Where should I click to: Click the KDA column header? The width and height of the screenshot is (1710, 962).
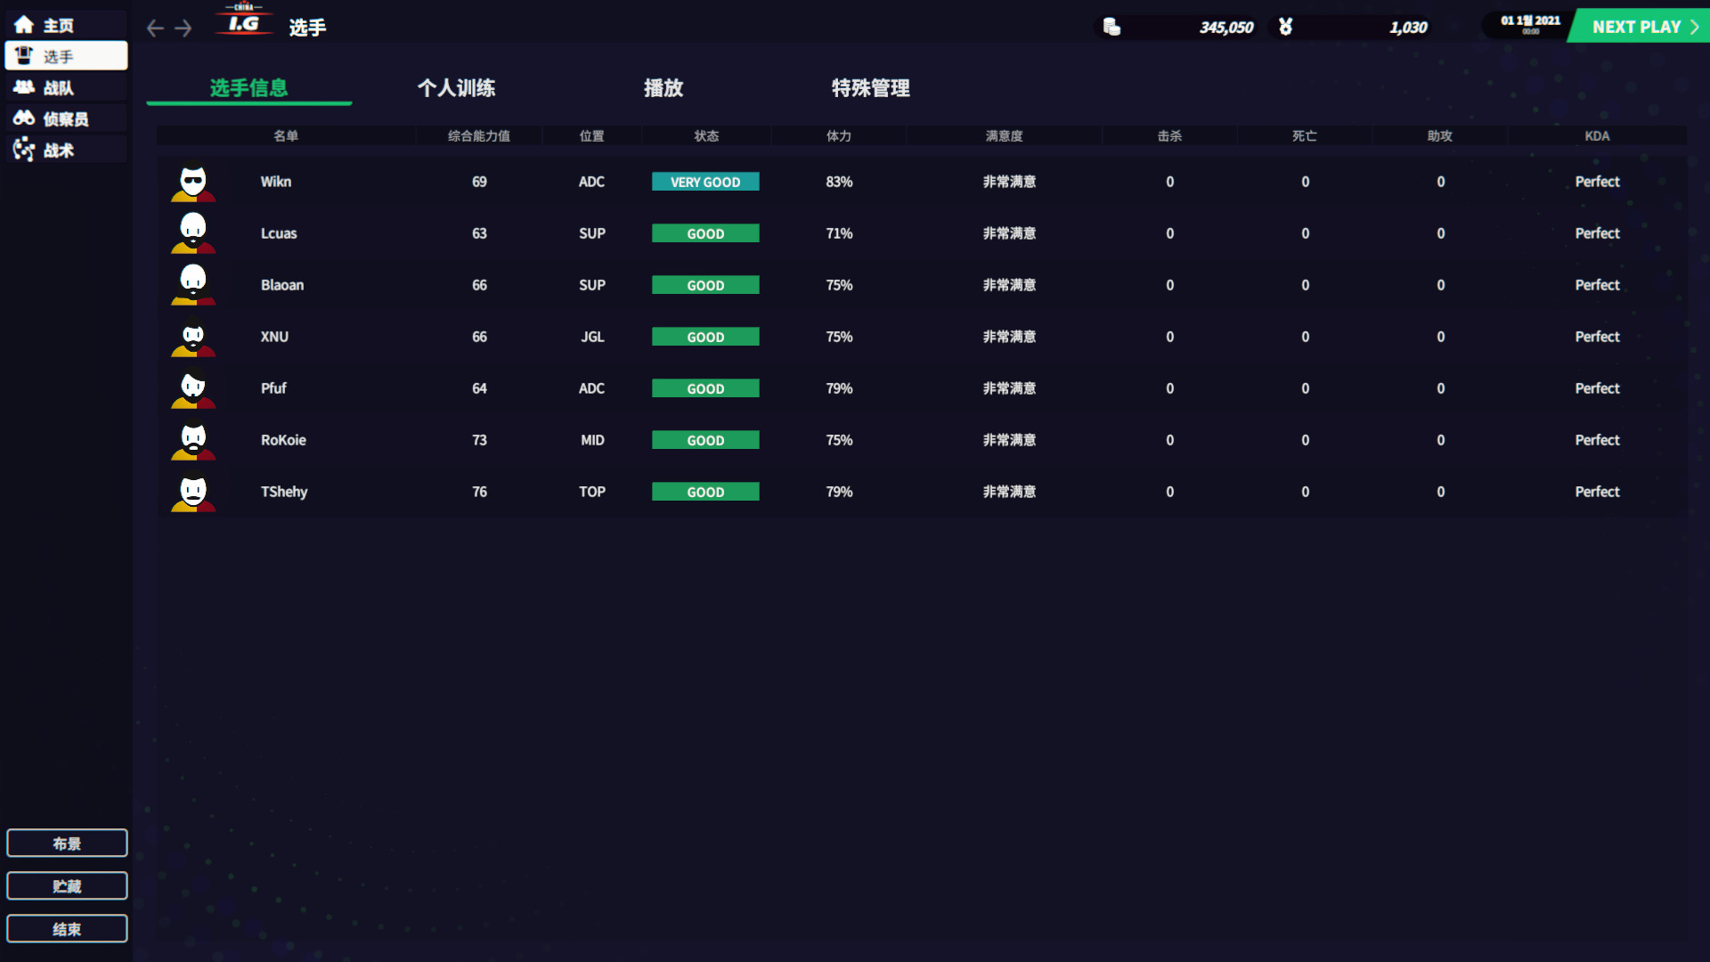[1597, 135]
